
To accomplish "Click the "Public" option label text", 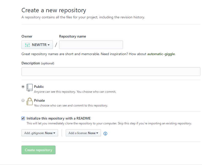I will coord(39,87).
